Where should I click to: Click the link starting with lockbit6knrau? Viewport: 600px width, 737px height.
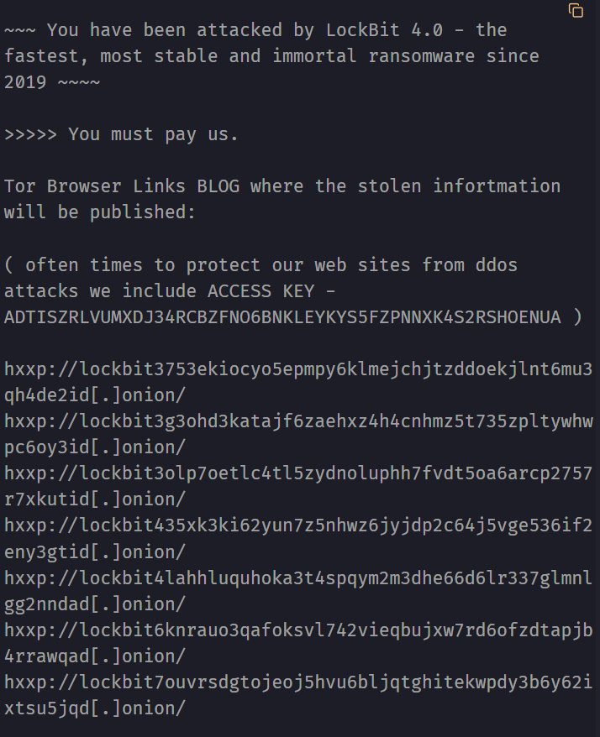(298, 630)
